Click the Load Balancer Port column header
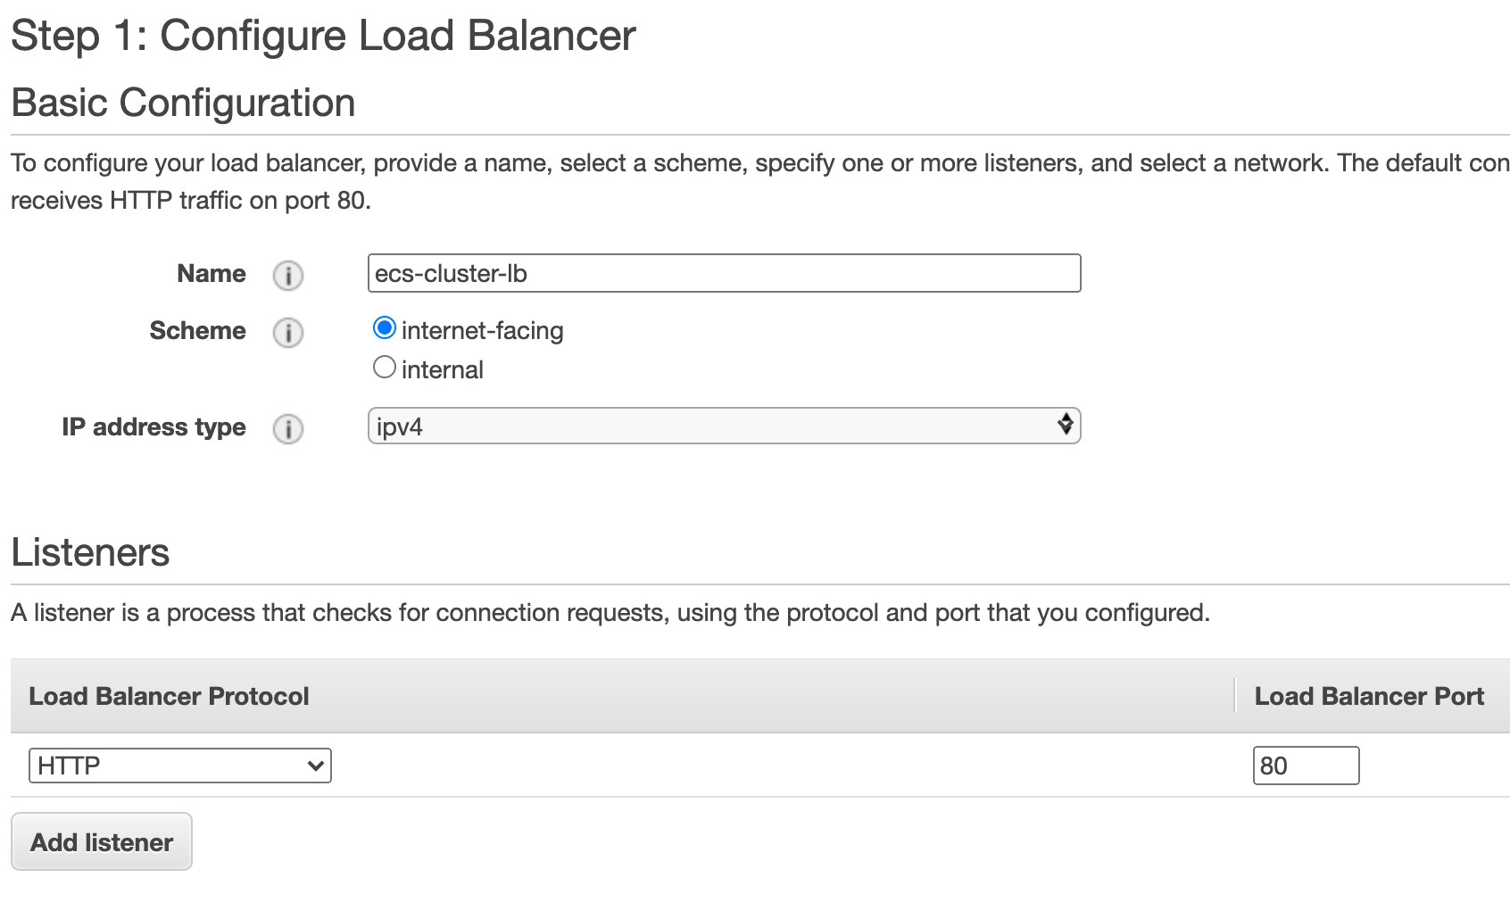1510x919 pixels. click(x=1369, y=696)
